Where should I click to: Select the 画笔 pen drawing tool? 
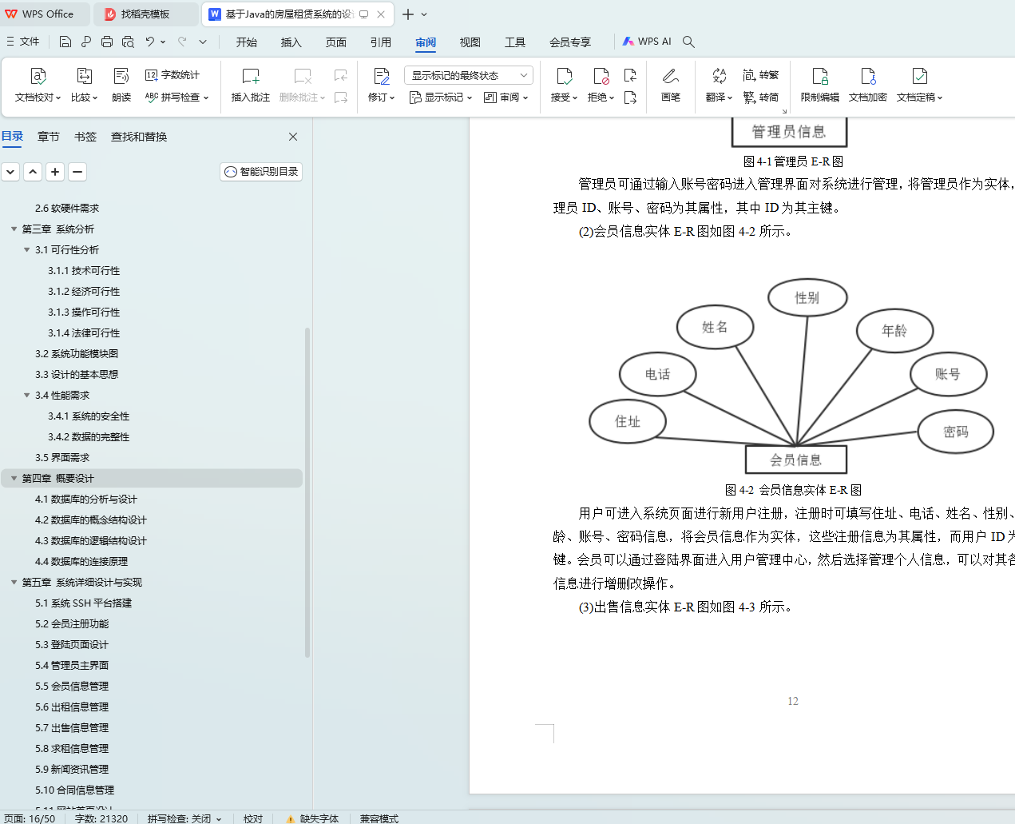pos(671,85)
